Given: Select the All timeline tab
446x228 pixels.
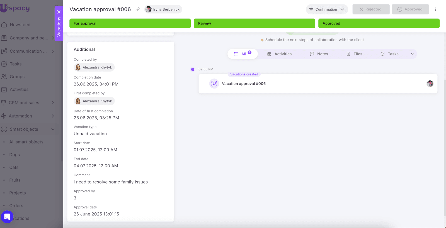Looking at the screenshot, I should click(x=242, y=54).
